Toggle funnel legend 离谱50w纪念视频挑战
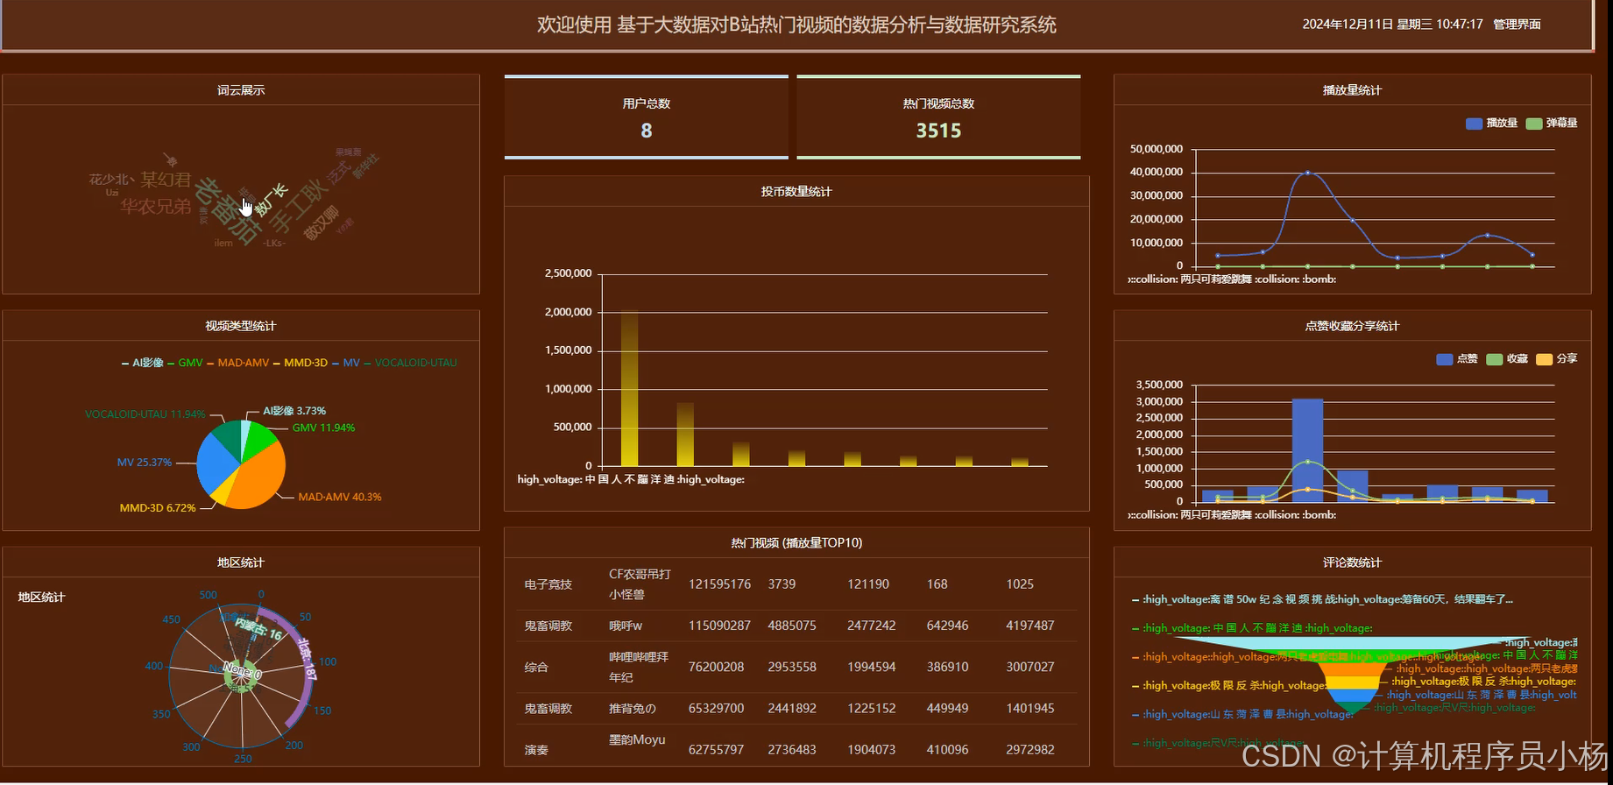The height and width of the screenshot is (785, 1613). [x=1322, y=599]
